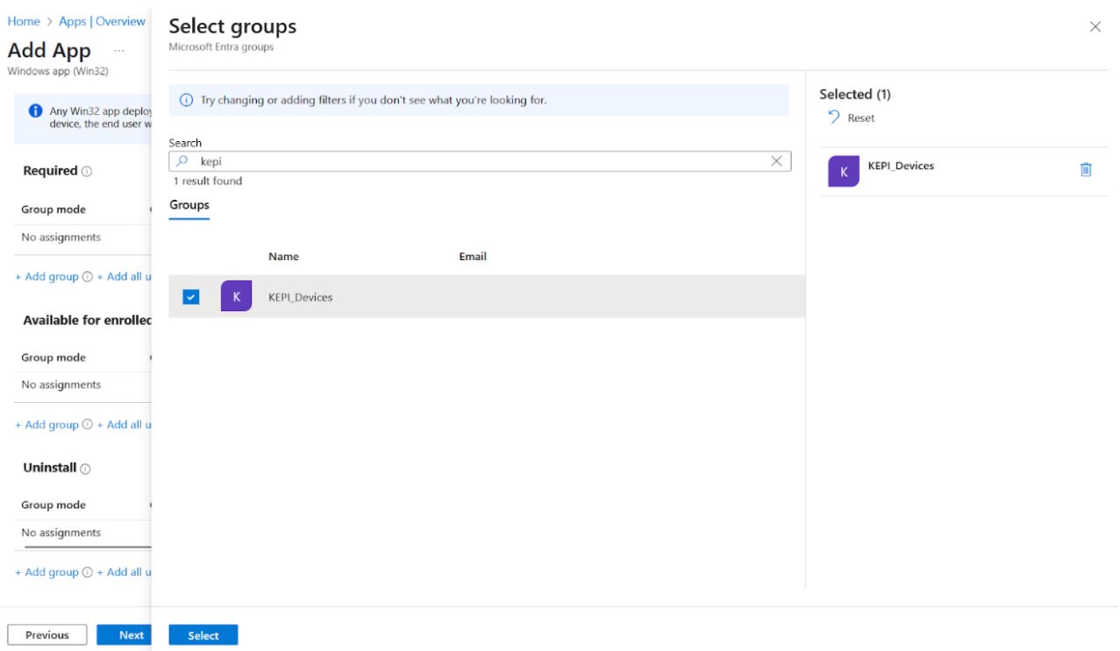The image size is (1120, 651).
Task: Clear the search box with X icon
Action: 776,161
